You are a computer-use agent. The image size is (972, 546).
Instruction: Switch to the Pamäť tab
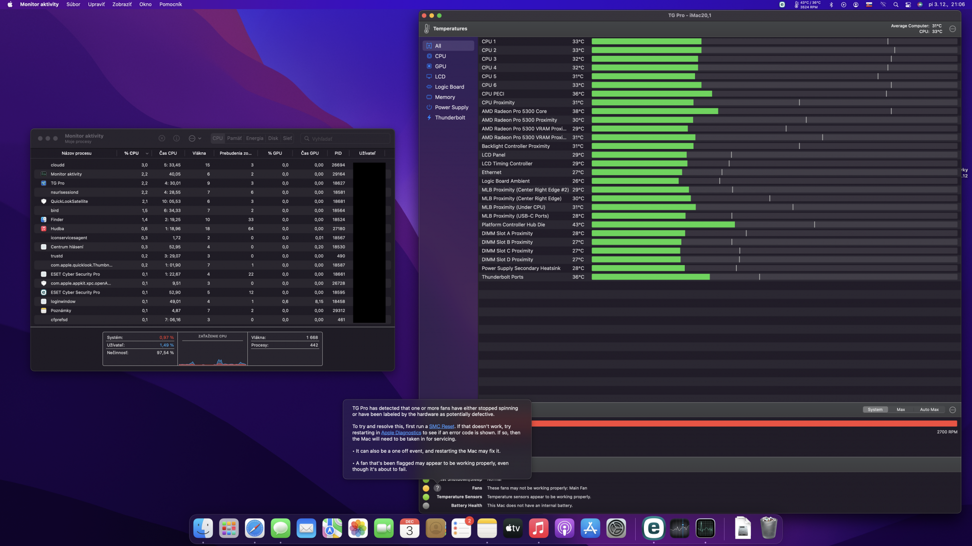pos(234,138)
